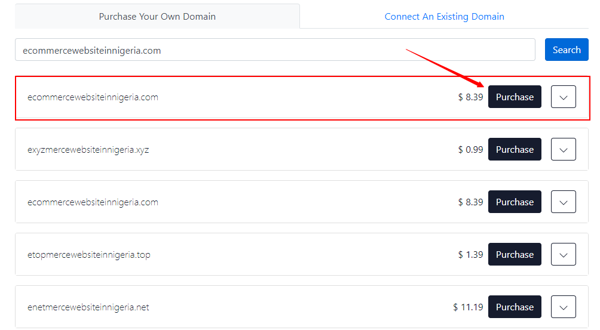Open the Connect An Existing Domain tab

click(444, 17)
